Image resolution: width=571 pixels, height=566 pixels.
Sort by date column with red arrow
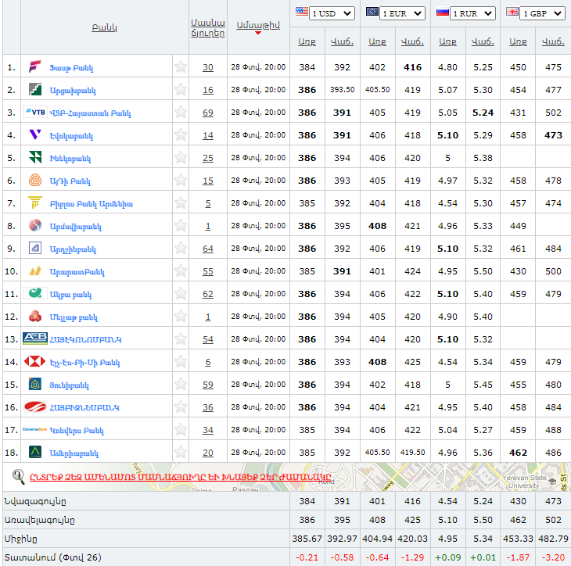click(x=258, y=27)
